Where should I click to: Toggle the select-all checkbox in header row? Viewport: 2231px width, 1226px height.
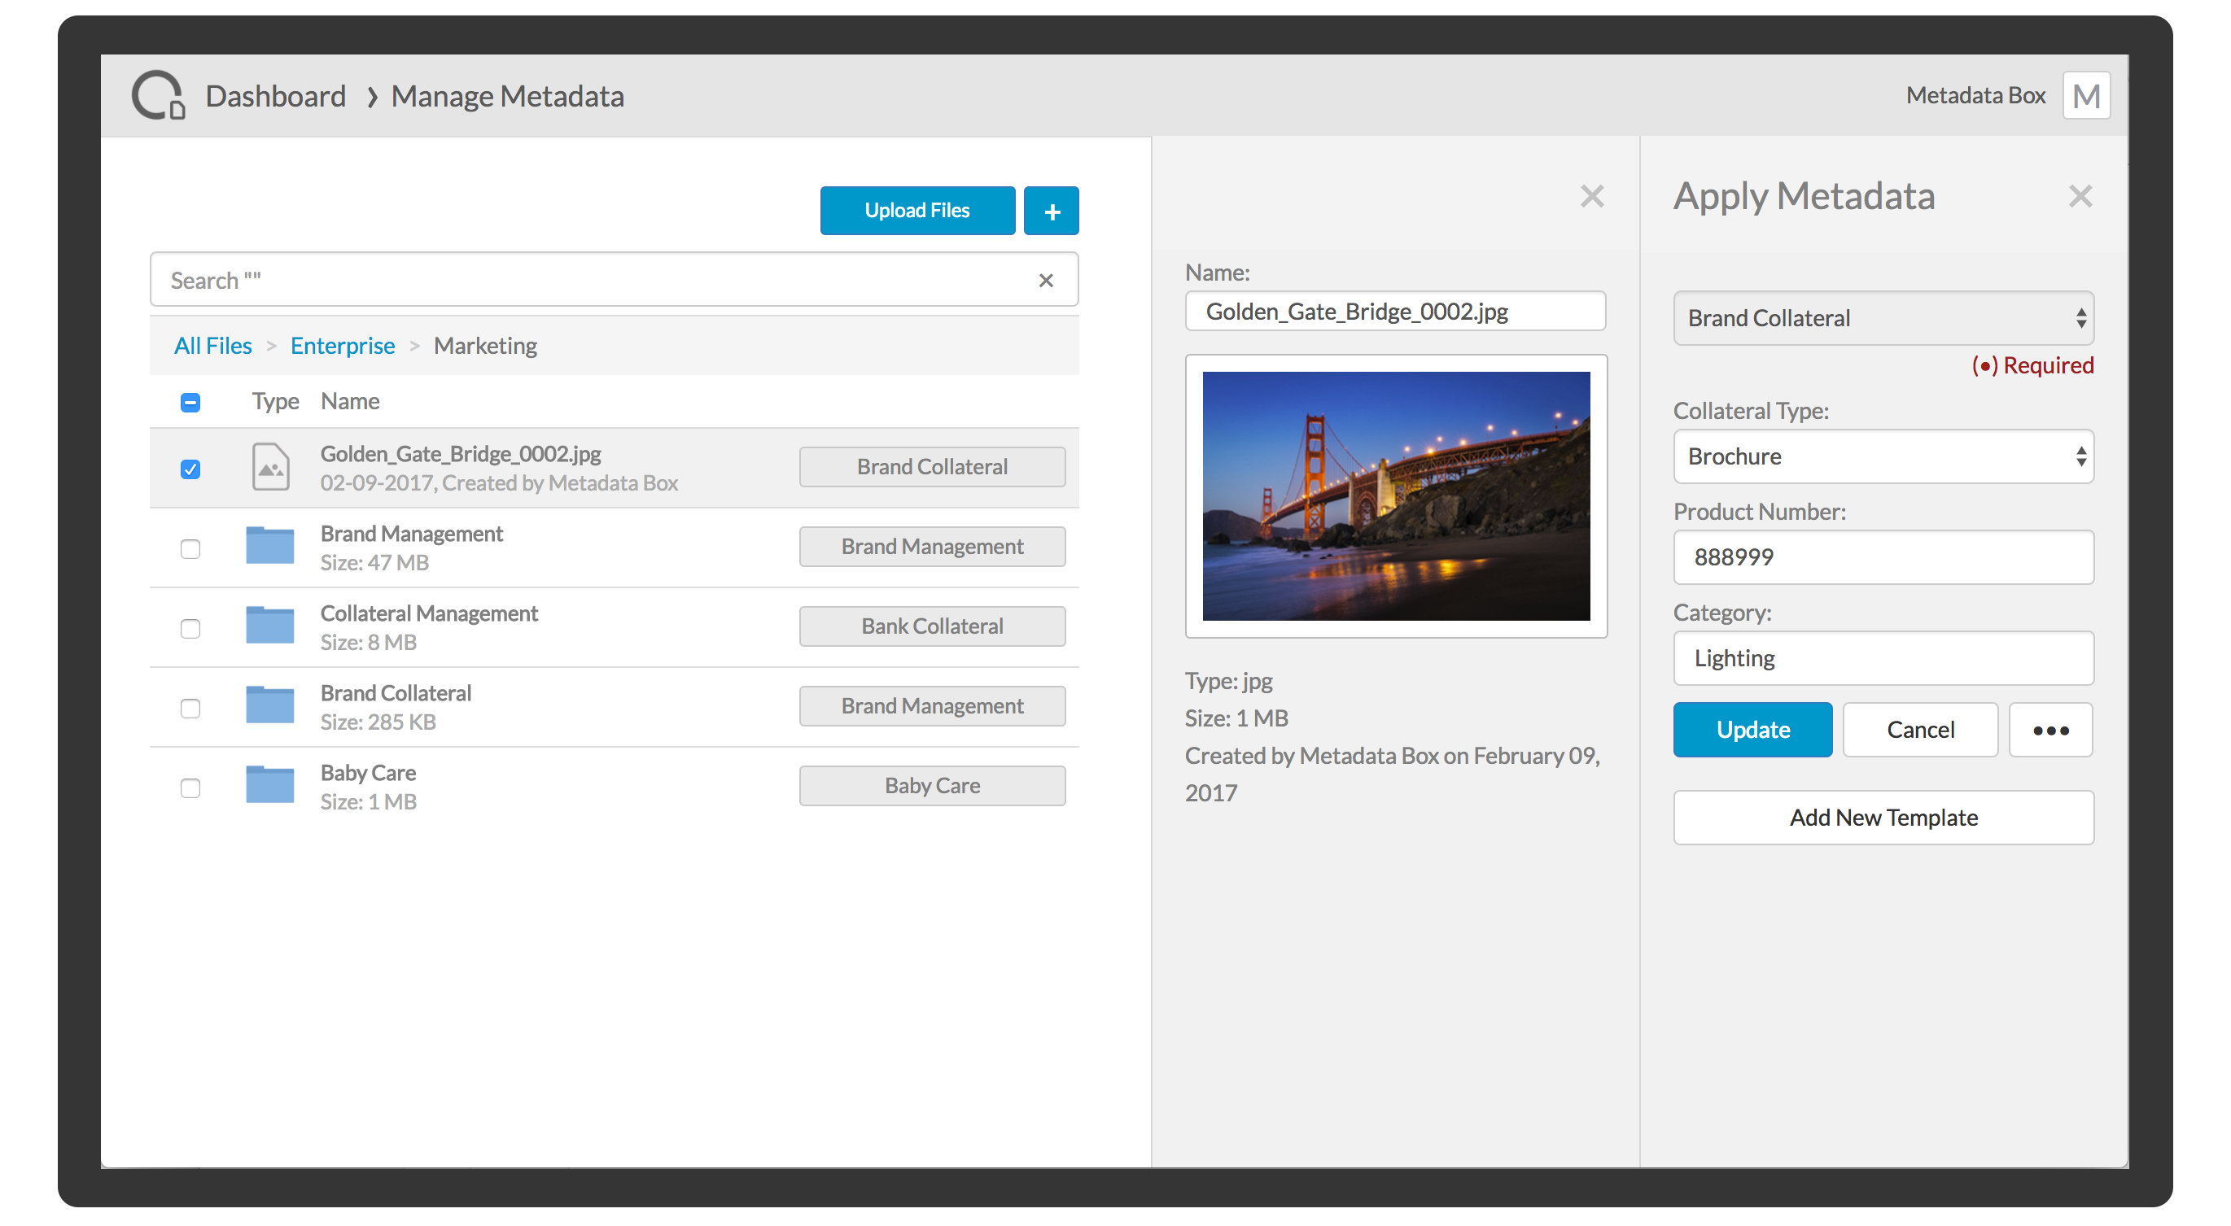(190, 403)
